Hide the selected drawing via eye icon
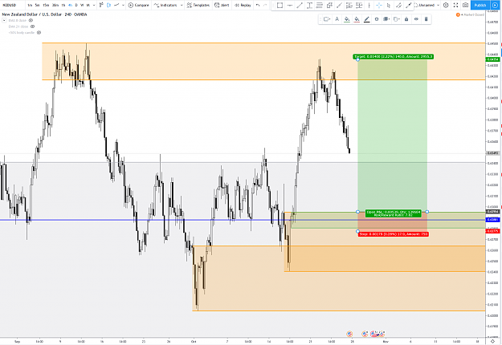The height and width of the screenshot is (345, 502). pos(416,19)
